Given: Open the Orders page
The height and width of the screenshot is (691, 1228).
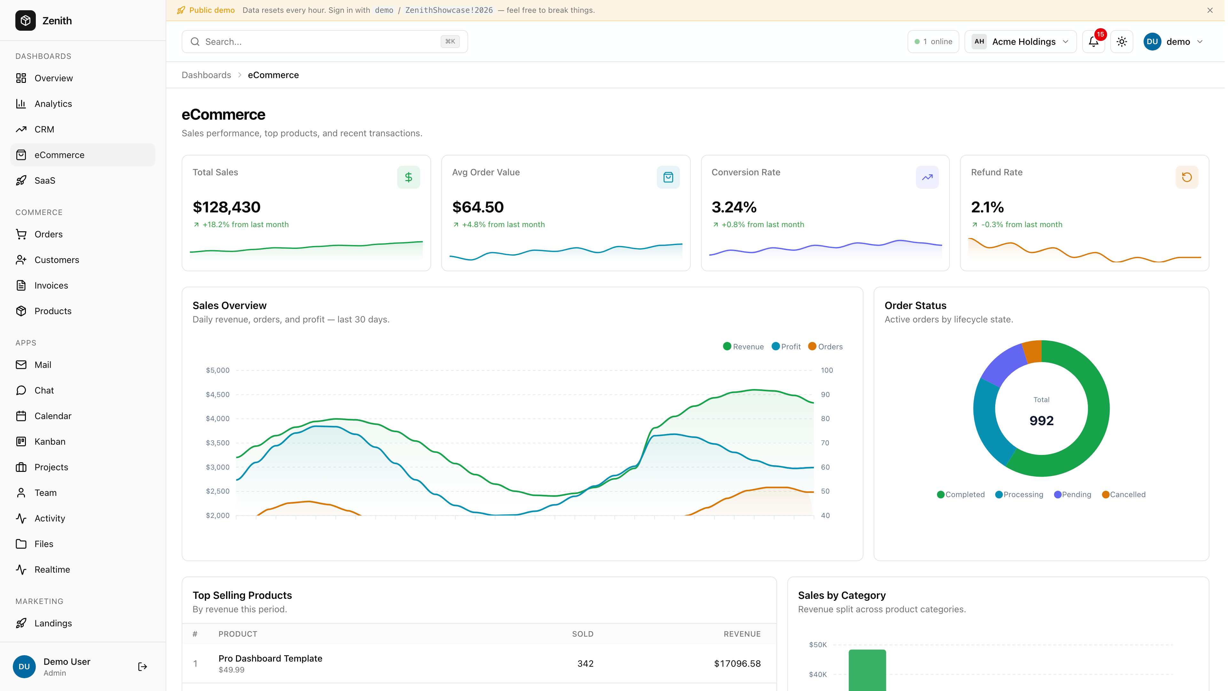Looking at the screenshot, I should [83, 234].
